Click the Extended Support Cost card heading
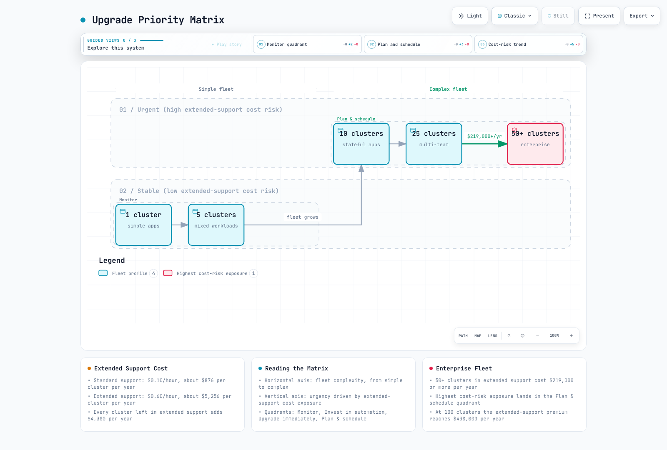This screenshot has width=667, height=450. (x=131, y=368)
